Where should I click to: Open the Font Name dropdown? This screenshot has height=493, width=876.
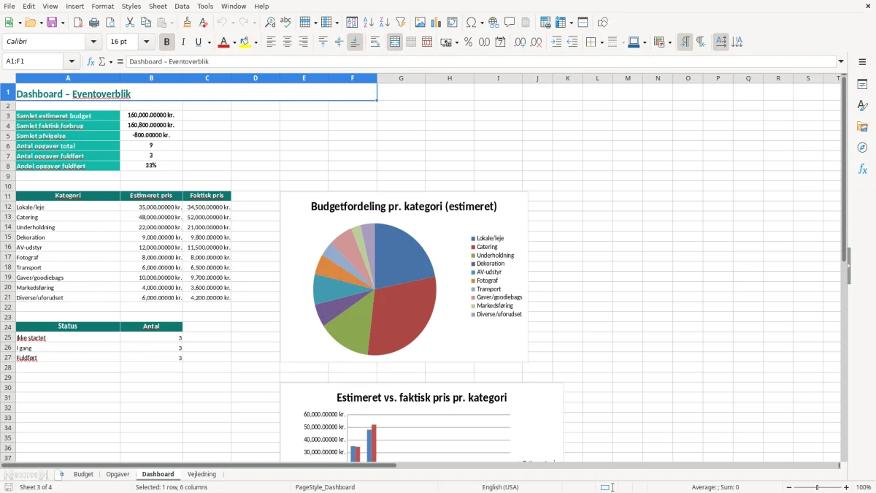coord(93,42)
